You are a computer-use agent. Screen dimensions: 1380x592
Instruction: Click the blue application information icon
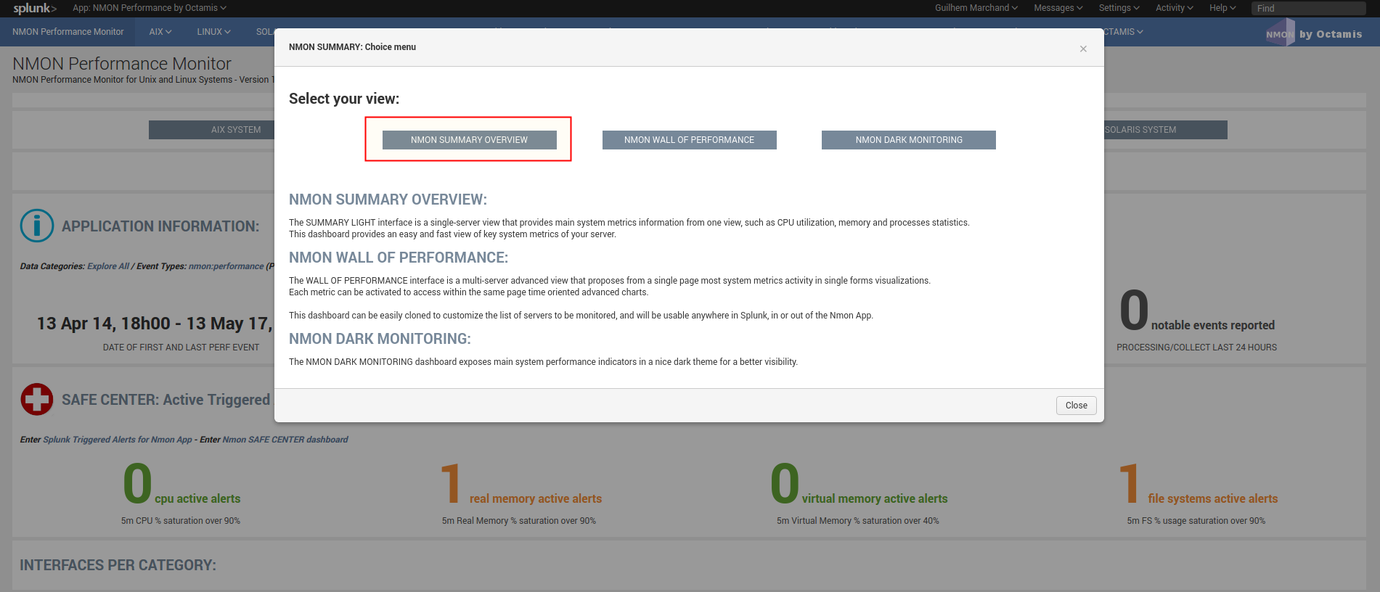37,226
